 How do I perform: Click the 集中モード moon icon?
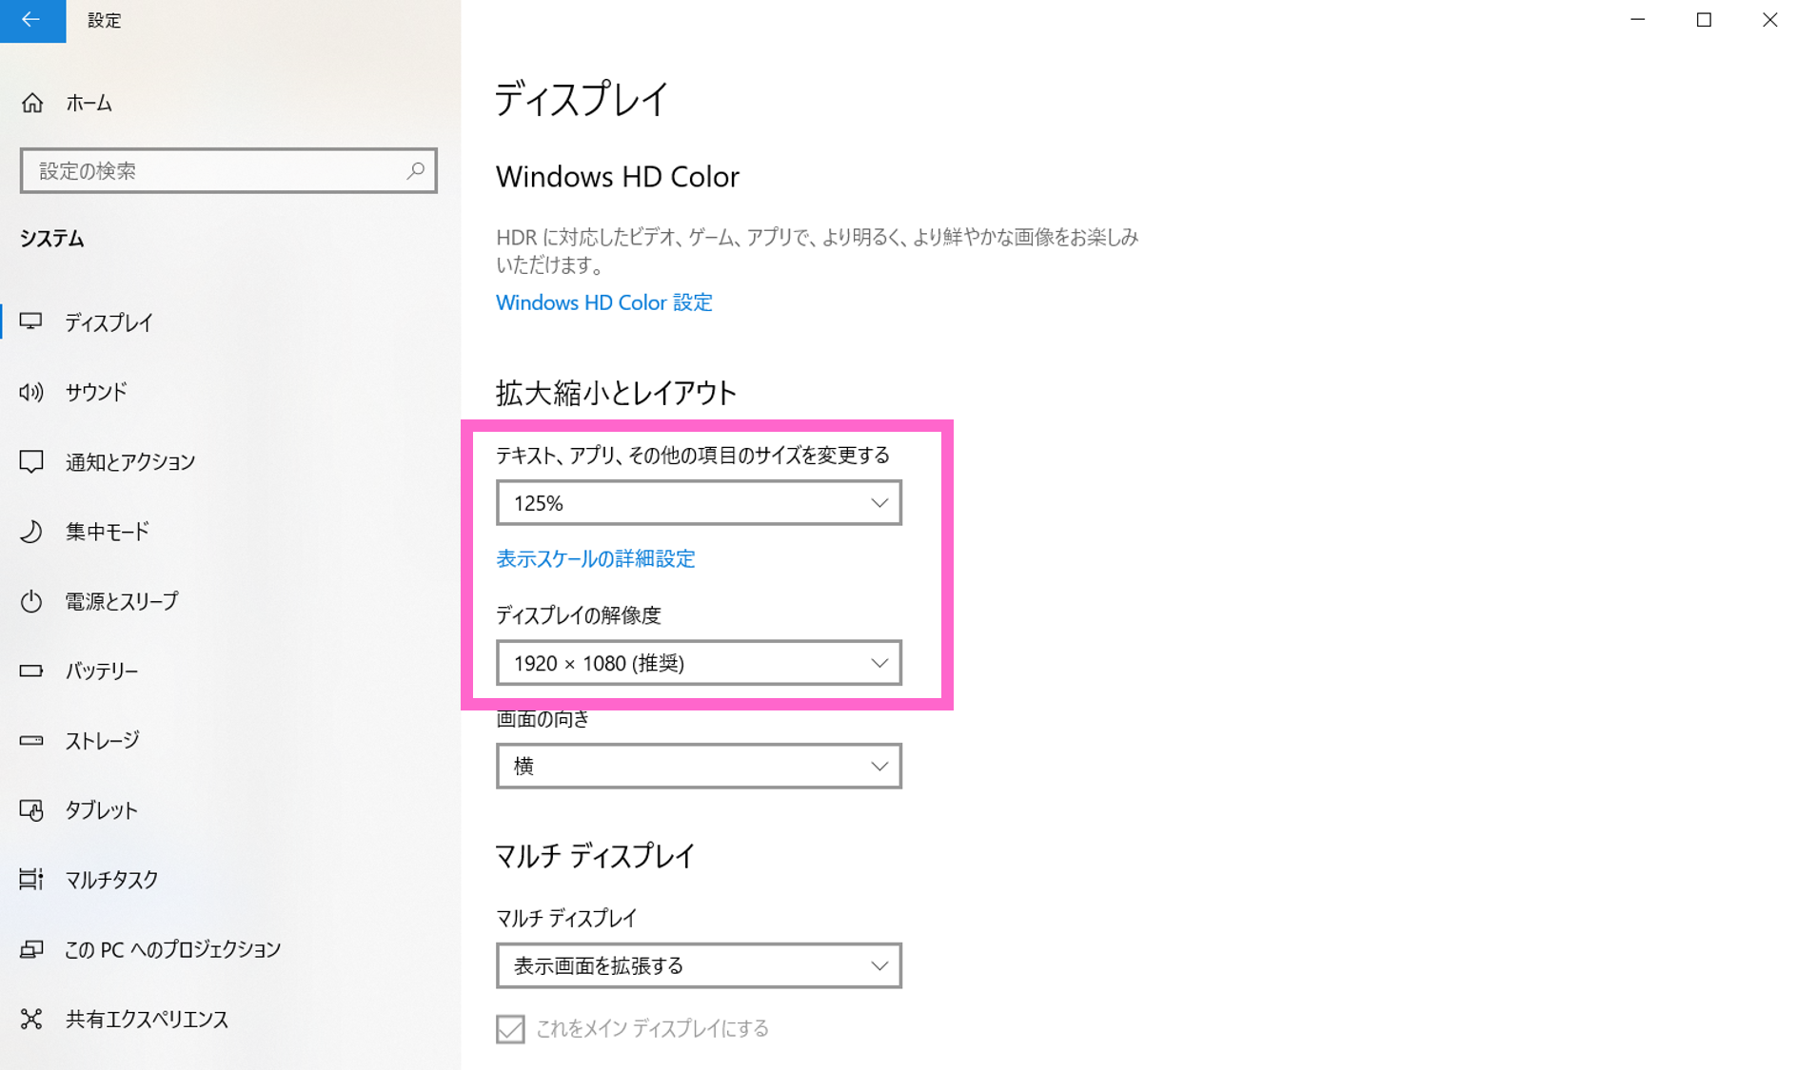[31, 532]
